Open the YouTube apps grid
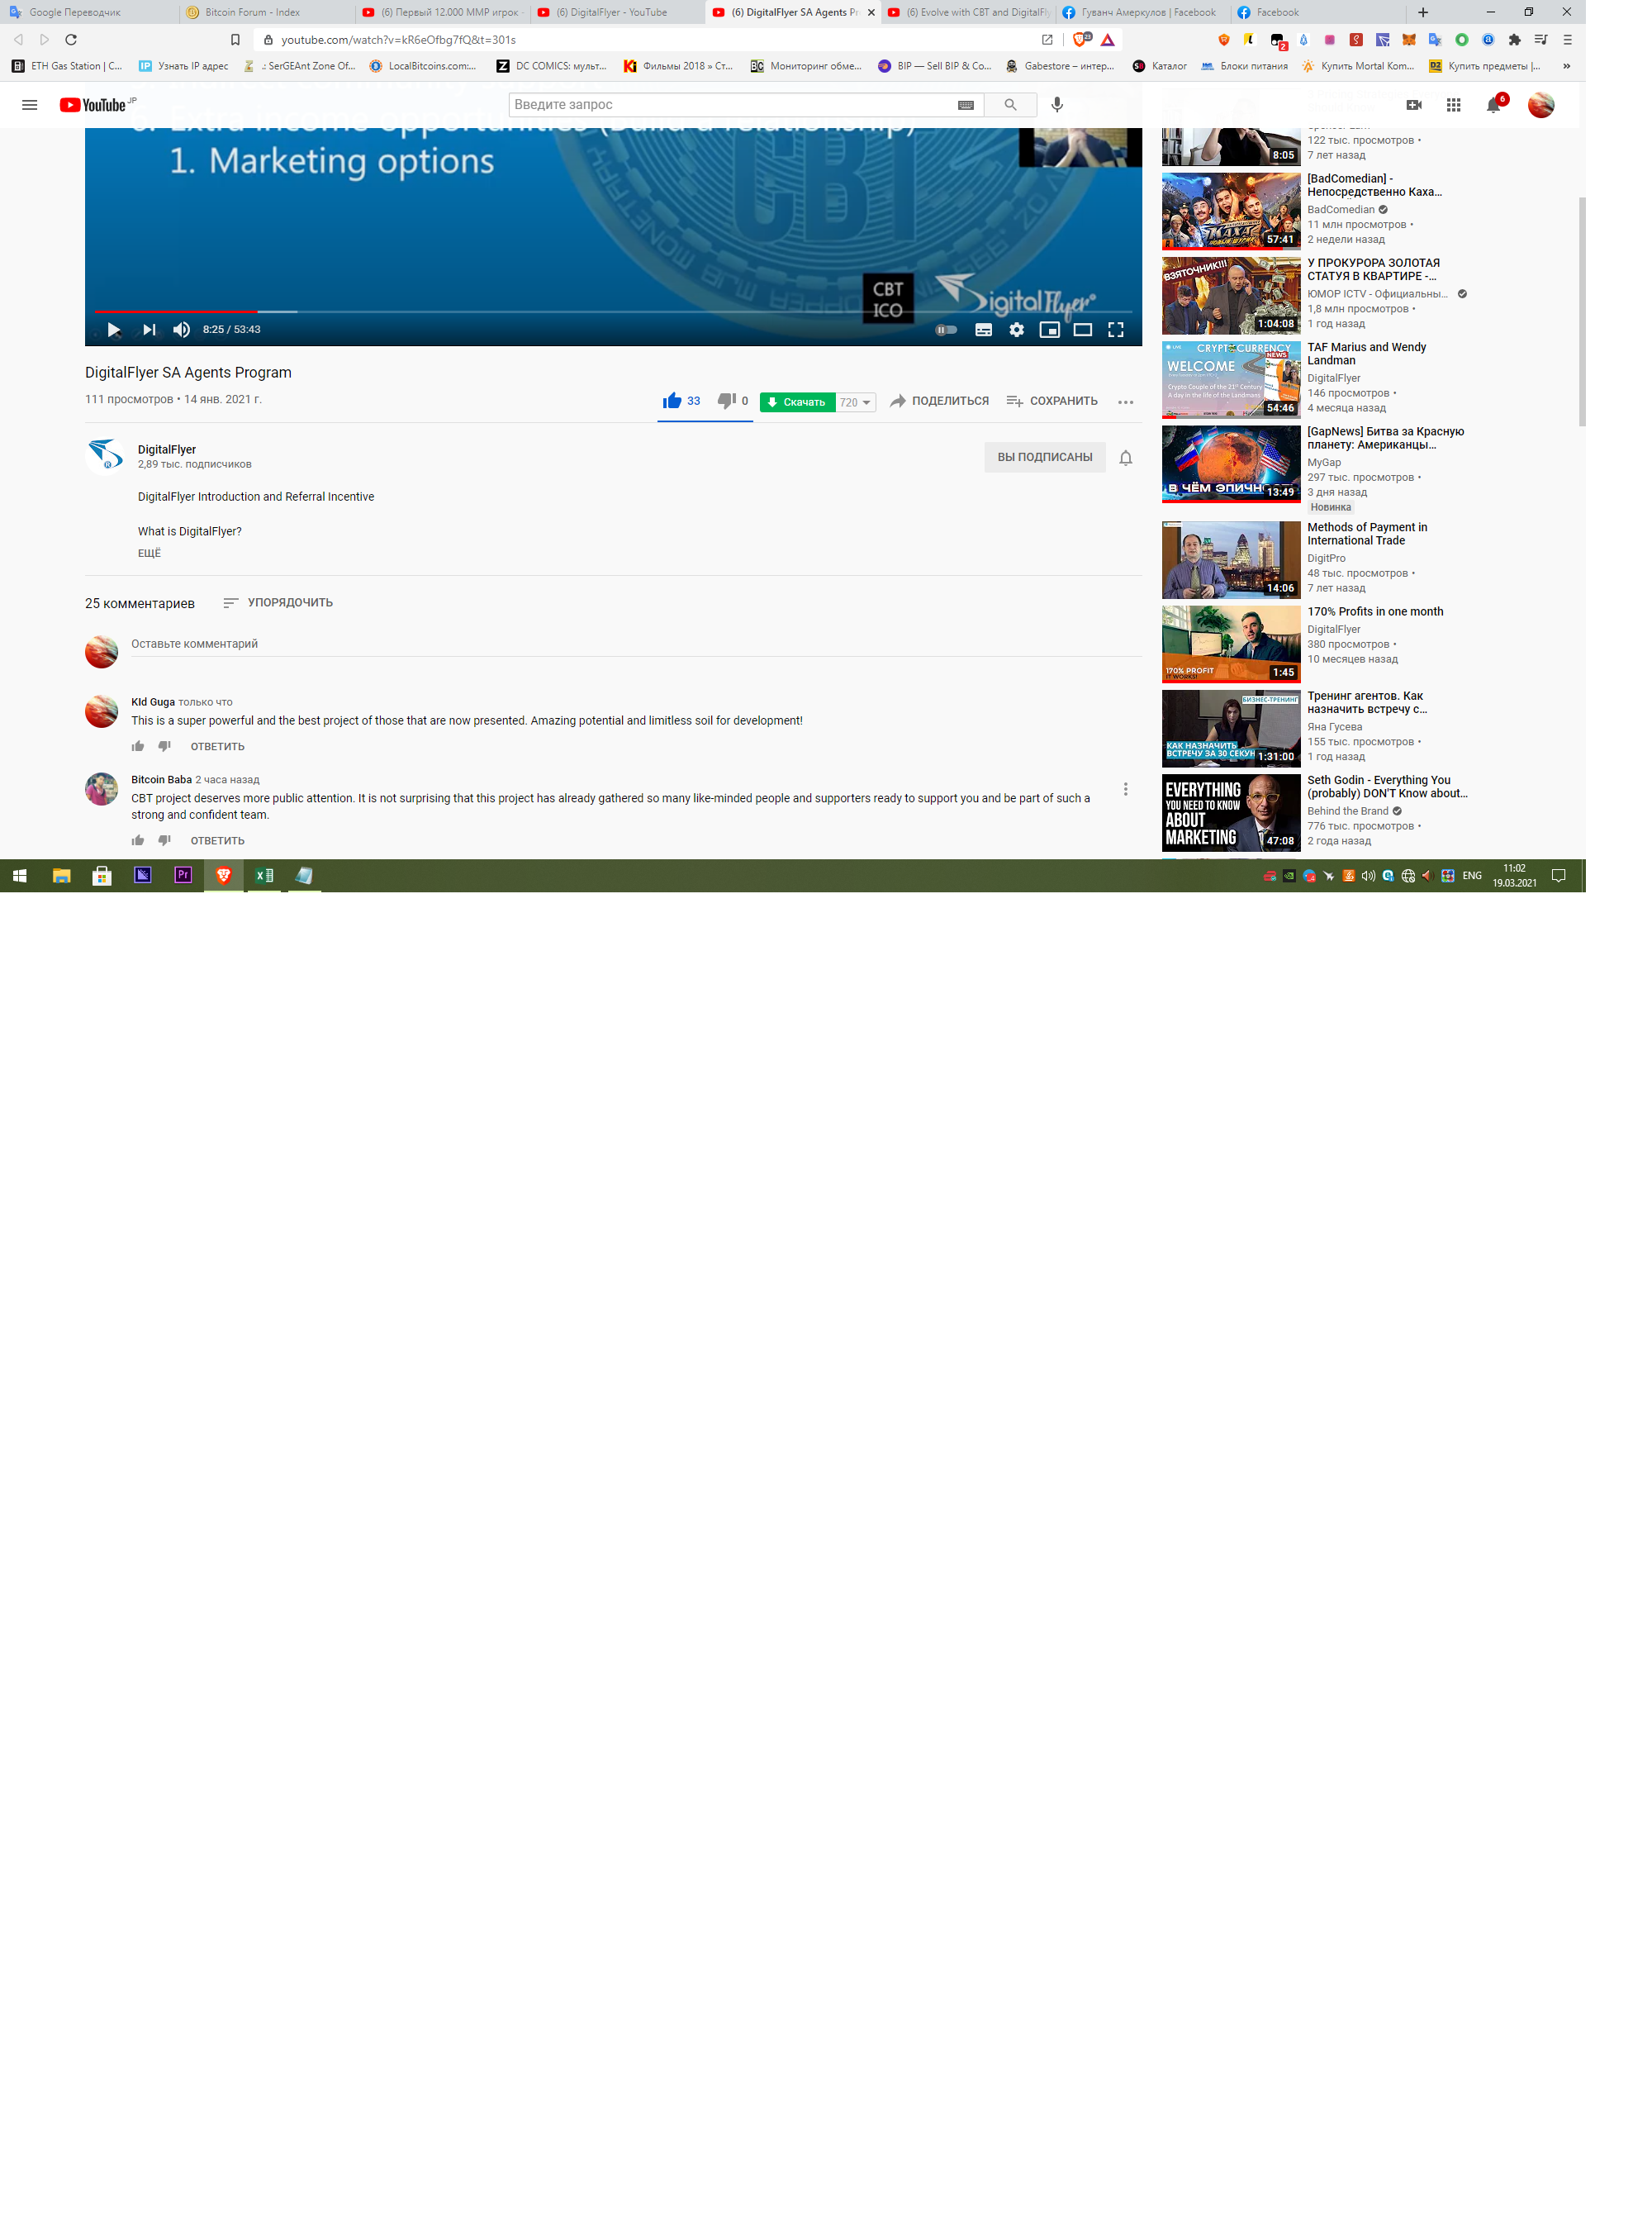This screenshot has width=1652, height=2225. click(x=1454, y=105)
